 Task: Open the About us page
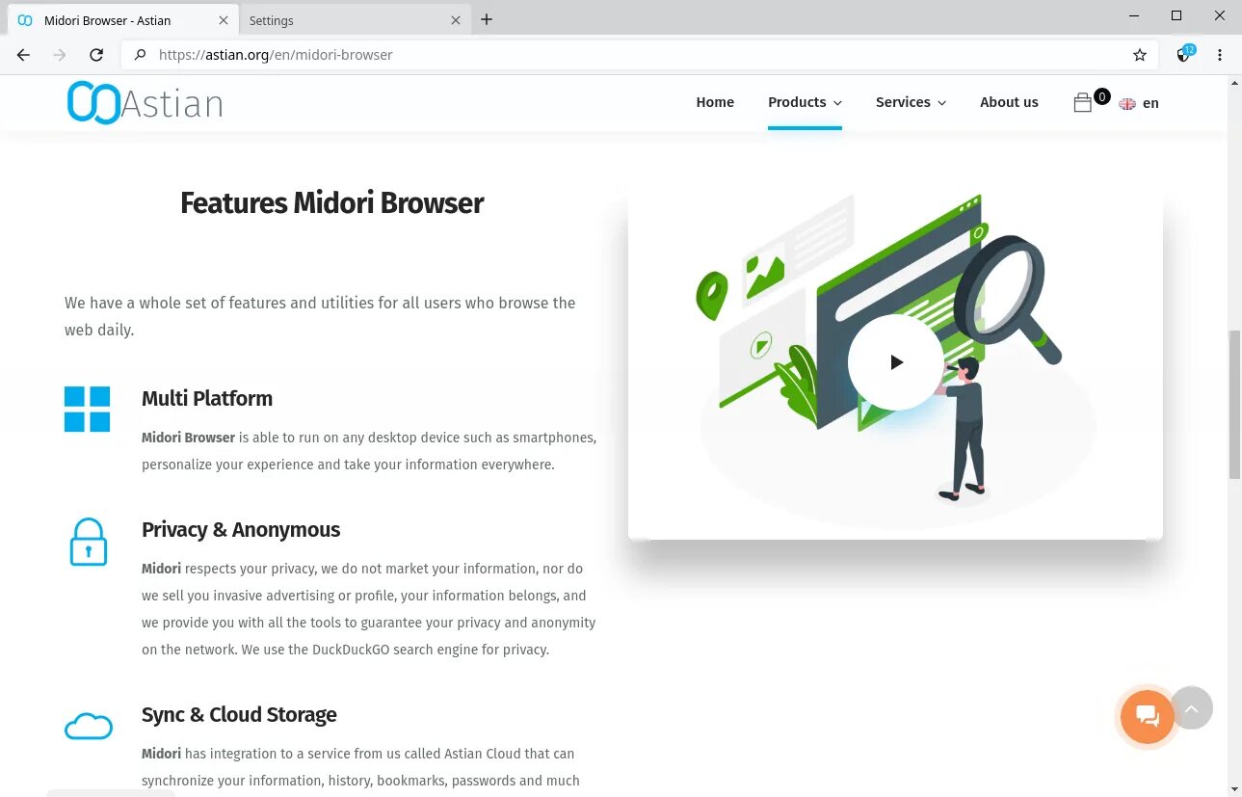1009,102
